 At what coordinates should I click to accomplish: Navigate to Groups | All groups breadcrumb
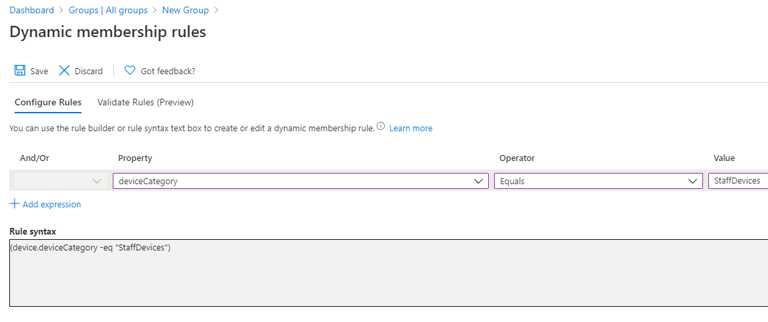[x=108, y=10]
